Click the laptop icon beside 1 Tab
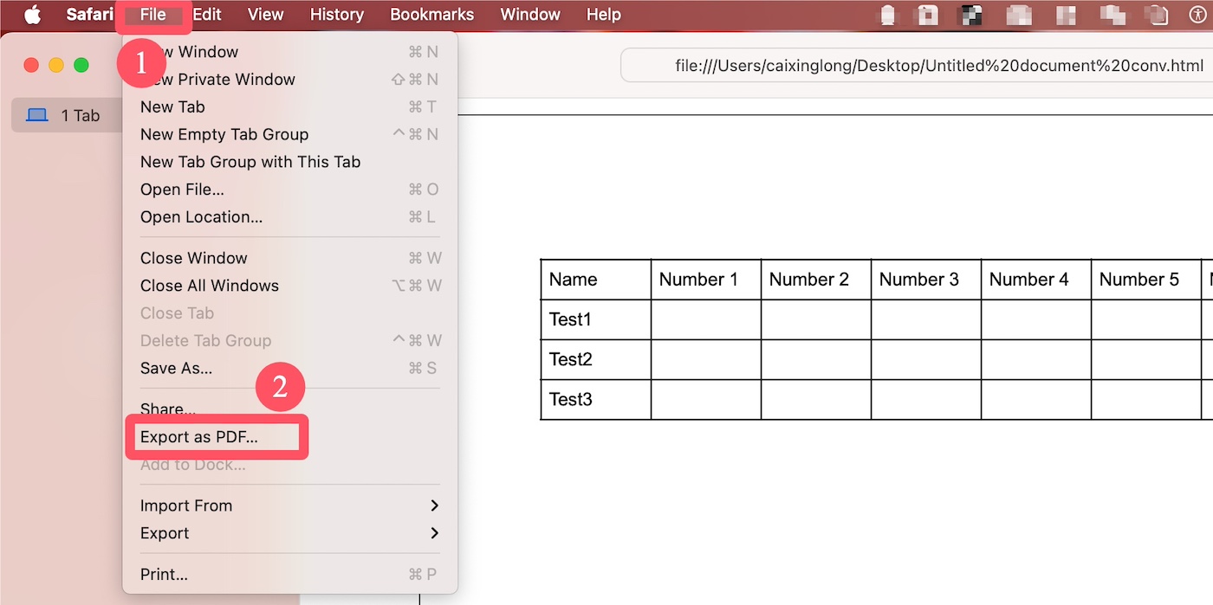 [x=35, y=114]
